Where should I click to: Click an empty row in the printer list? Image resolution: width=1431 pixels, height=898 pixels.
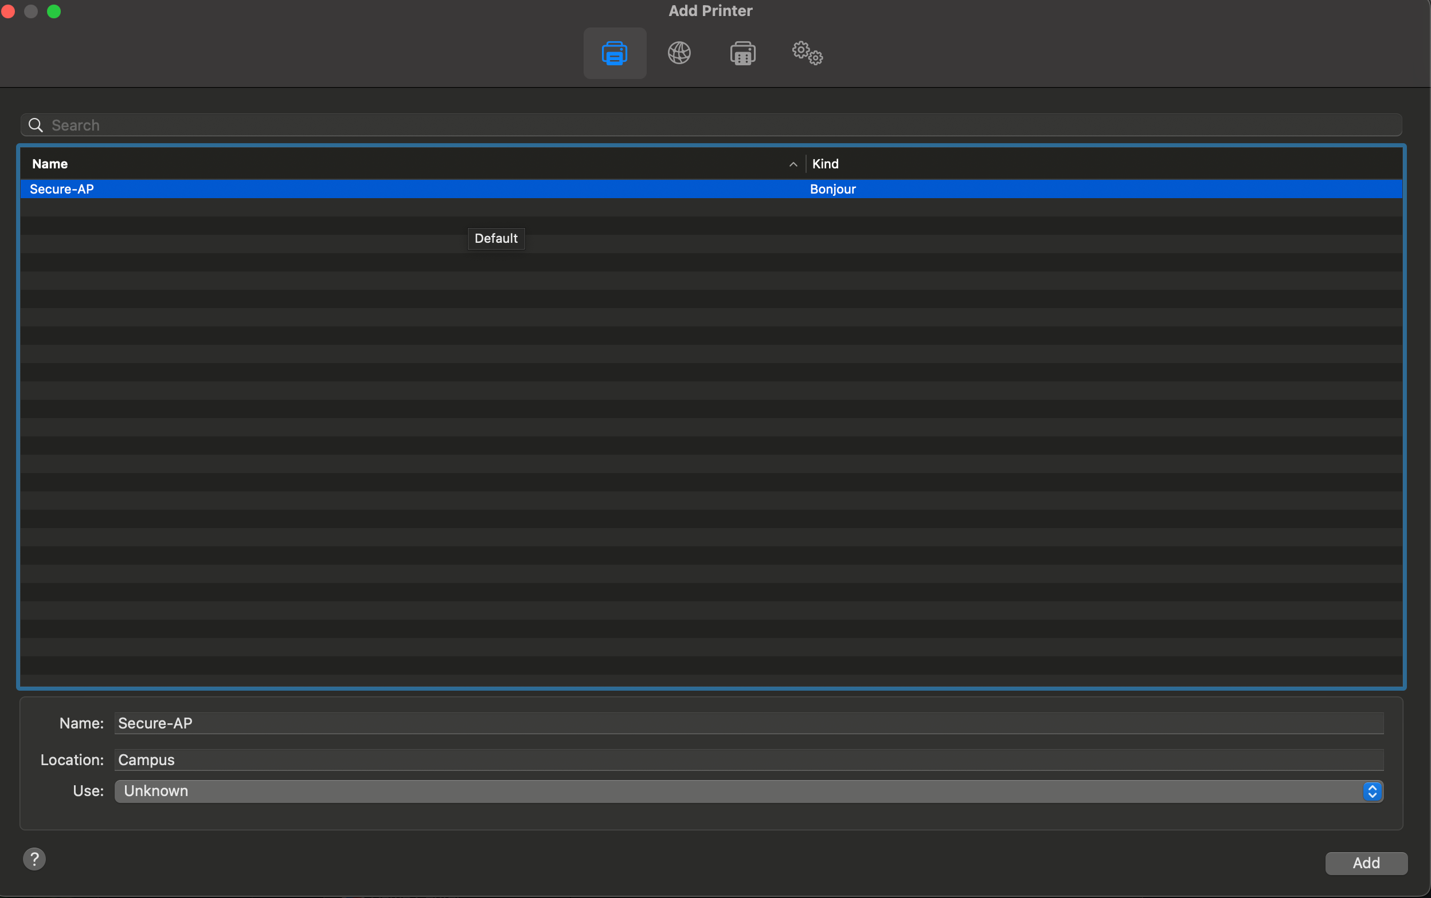click(x=713, y=427)
